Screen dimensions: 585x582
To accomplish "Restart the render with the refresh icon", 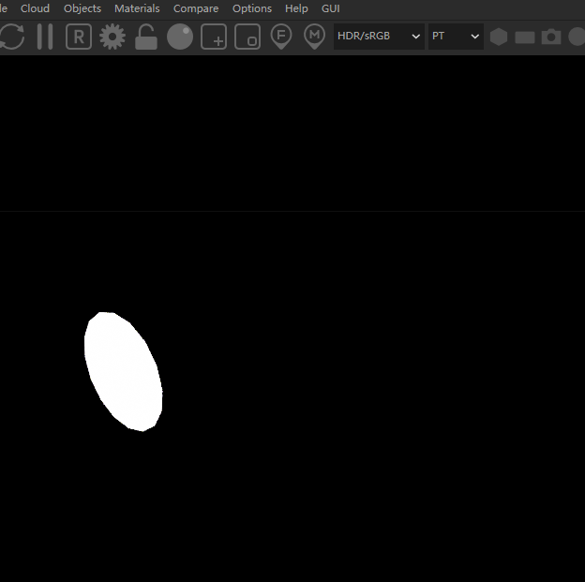I will click(12, 37).
